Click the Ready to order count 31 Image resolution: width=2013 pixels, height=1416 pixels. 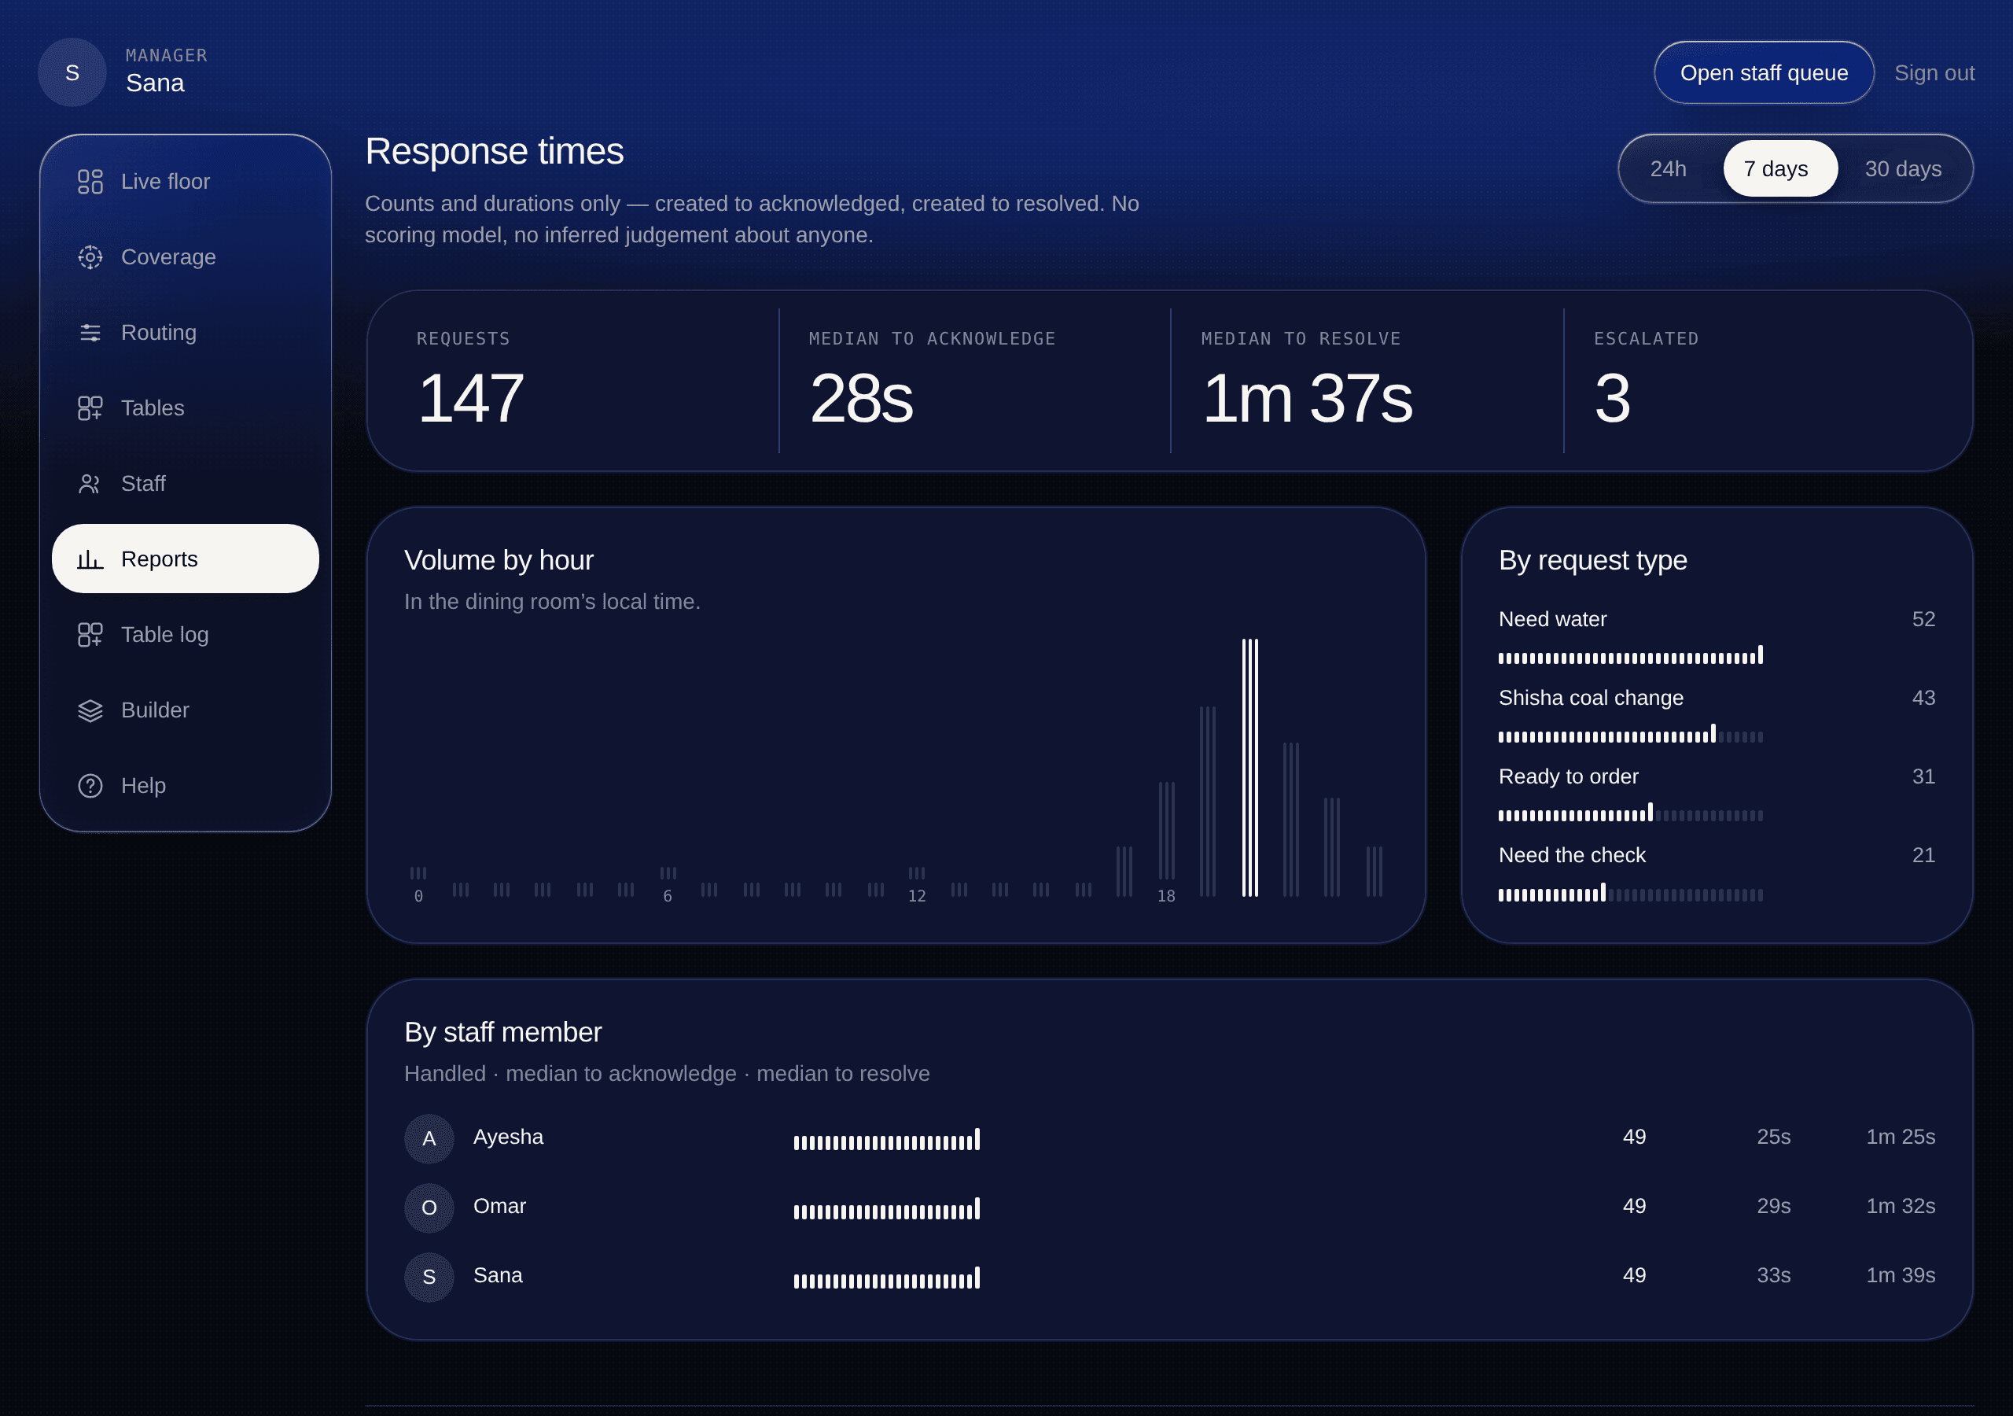1923,776
